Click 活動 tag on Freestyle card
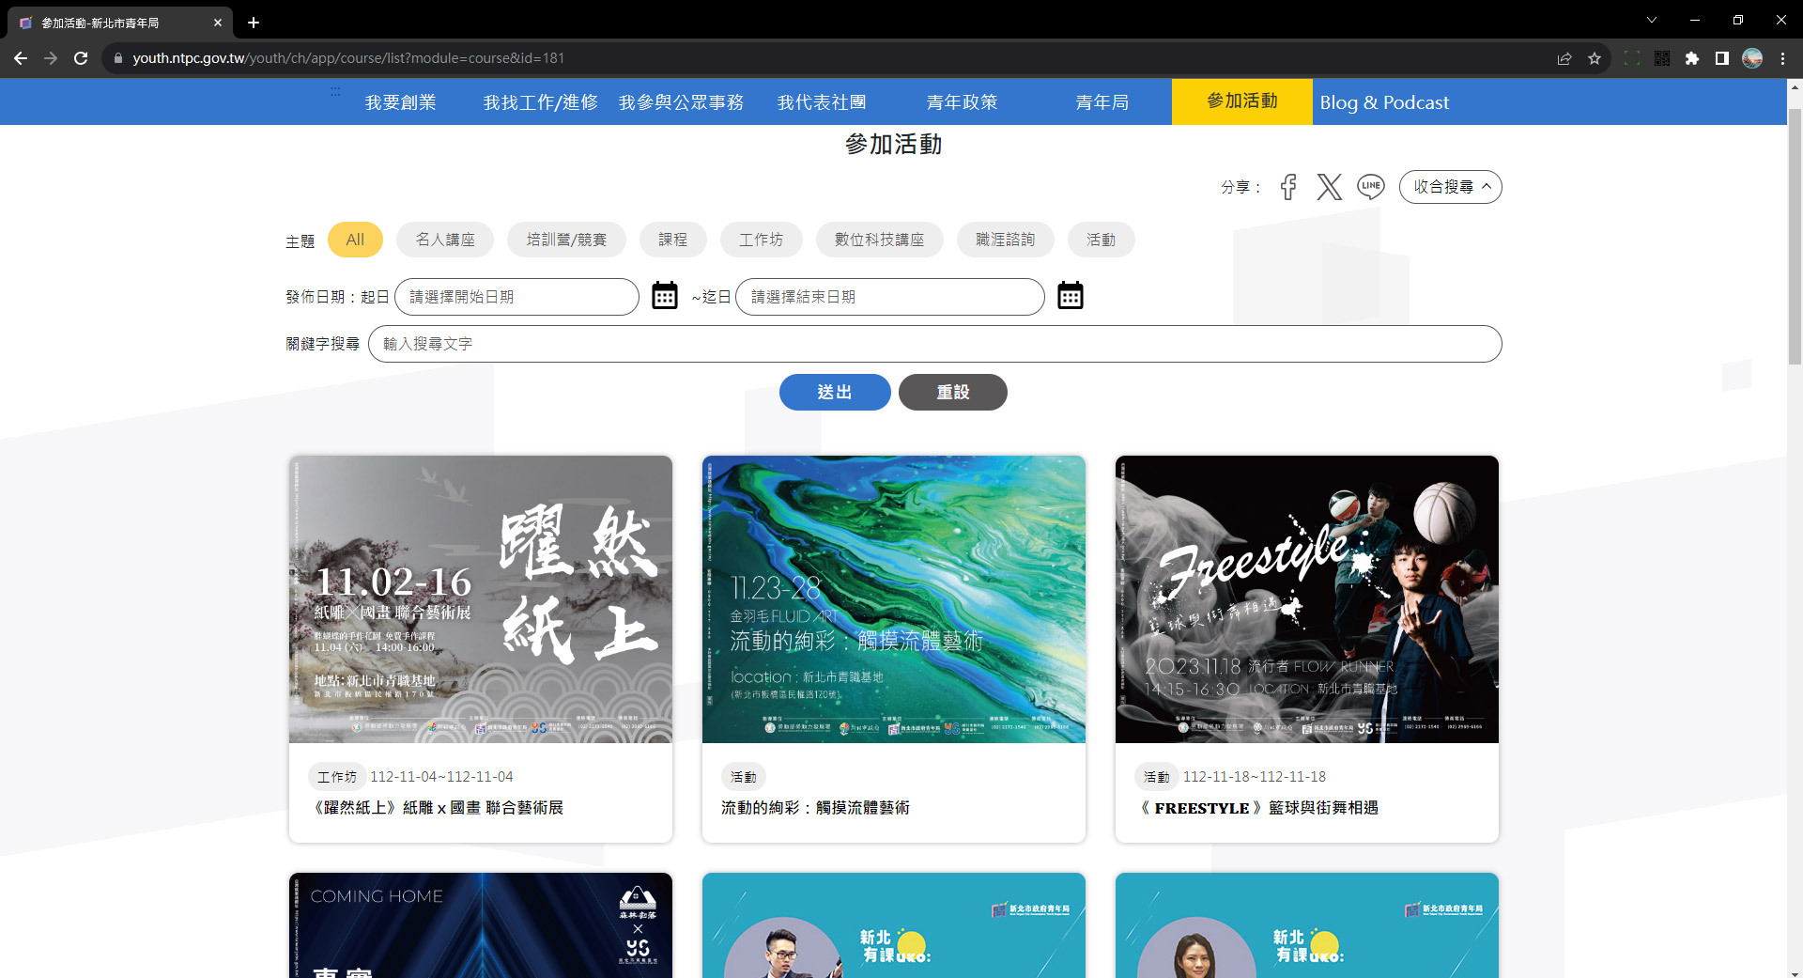Image resolution: width=1803 pixels, height=978 pixels. 1157,777
